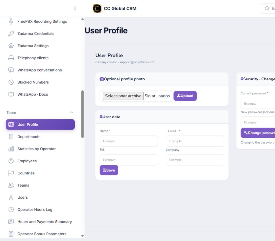Viewport: 275px width, 241px height.
Task: Go to Zadarma Settings
Action: pyautogui.click(x=40, y=46)
